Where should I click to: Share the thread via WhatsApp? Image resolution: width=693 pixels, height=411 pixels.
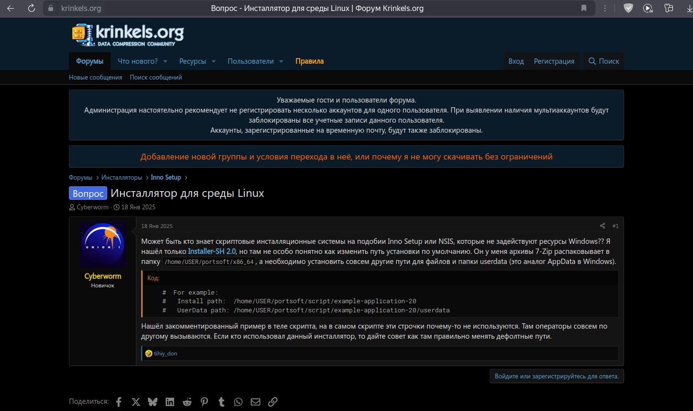point(238,402)
